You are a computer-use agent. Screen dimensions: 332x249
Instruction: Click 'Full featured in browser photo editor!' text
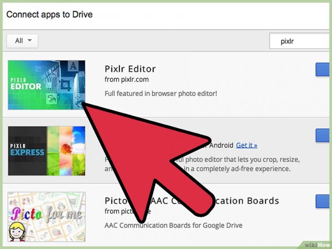tap(161, 93)
